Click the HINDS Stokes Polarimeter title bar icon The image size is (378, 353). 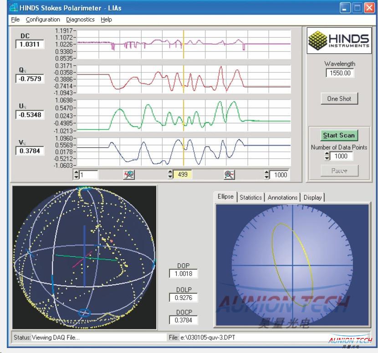[14, 7]
